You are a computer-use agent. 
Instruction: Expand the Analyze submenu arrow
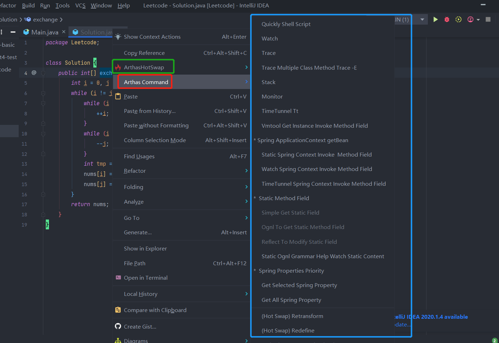[x=246, y=202]
